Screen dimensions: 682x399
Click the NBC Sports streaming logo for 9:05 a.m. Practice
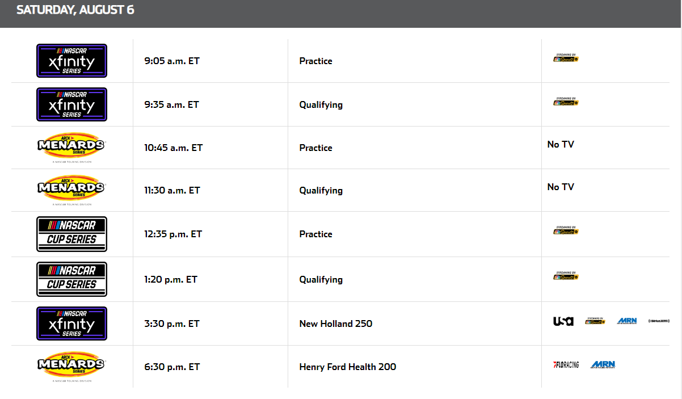[566, 57]
